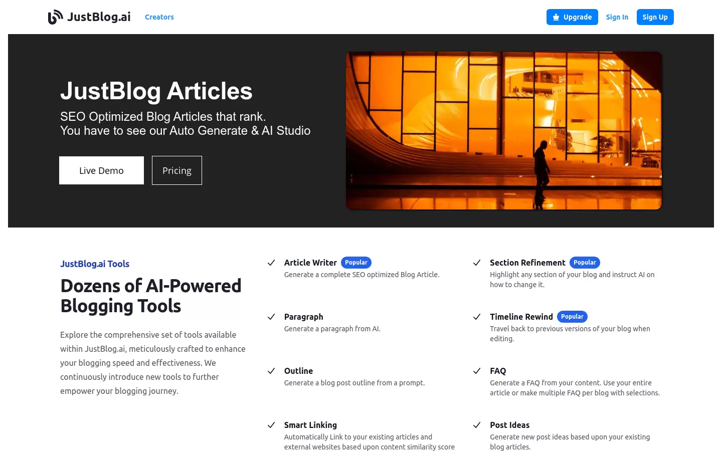Image resolution: width=722 pixels, height=451 pixels.
Task: Click the checkmark beside Article Writer
Action: click(x=271, y=263)
